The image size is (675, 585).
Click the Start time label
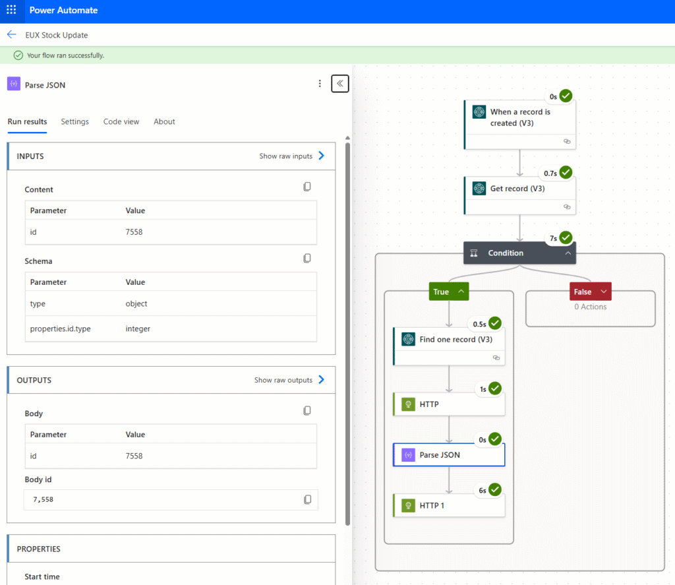click(42, 576)
